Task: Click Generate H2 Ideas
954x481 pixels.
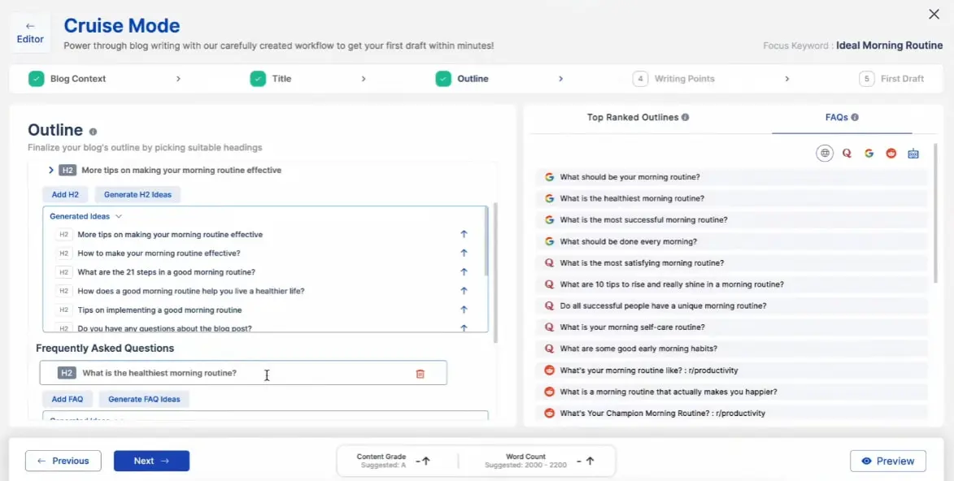Action: pos(137,194)
